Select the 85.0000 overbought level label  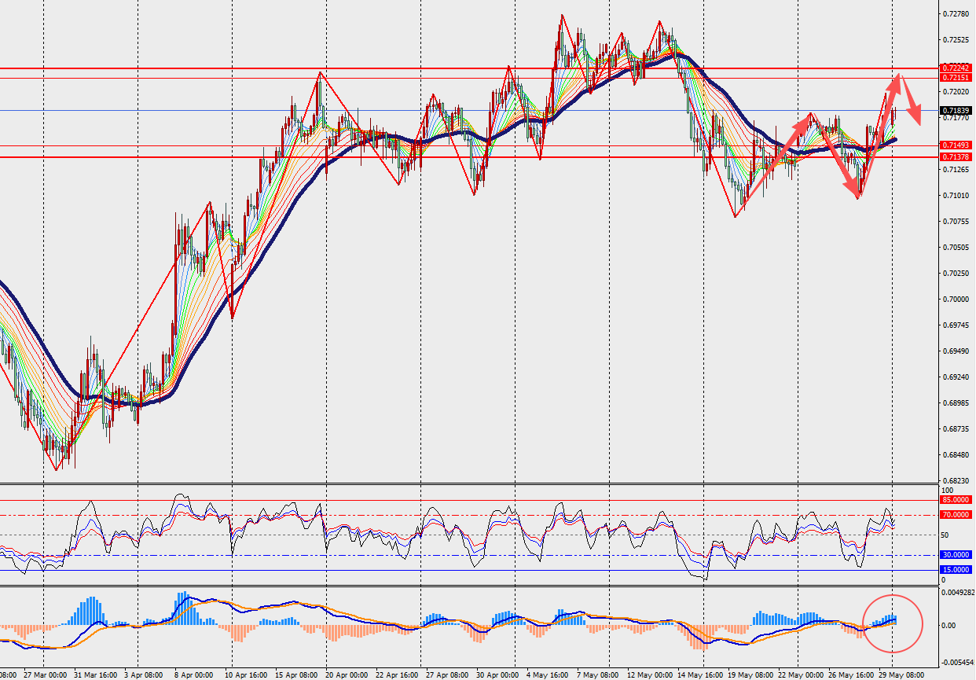click(956, 500)
